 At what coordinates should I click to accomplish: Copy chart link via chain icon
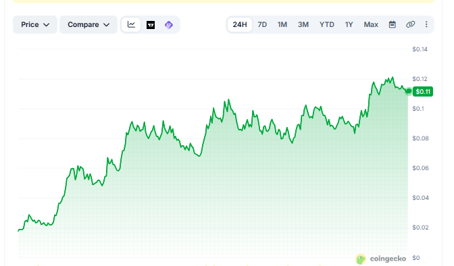click(x=410, y=24)
